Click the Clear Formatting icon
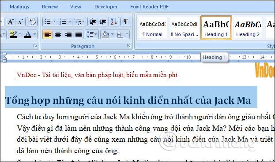Image resolution: width=275 pixels, height=162 pixels. (32, 22)
